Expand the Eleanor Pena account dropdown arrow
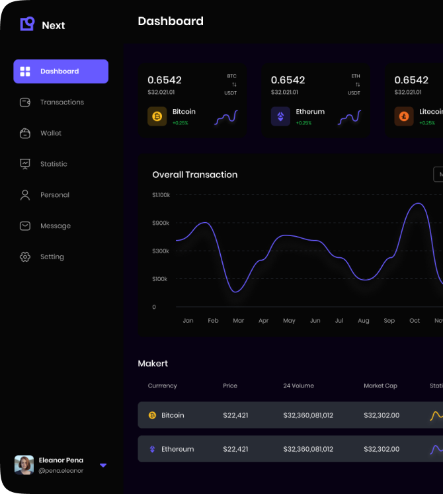The width and height of the screenshot is (443, 494). pos(103,466)
